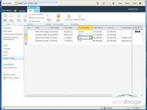Open the Calendar list link

click(7, 49)
